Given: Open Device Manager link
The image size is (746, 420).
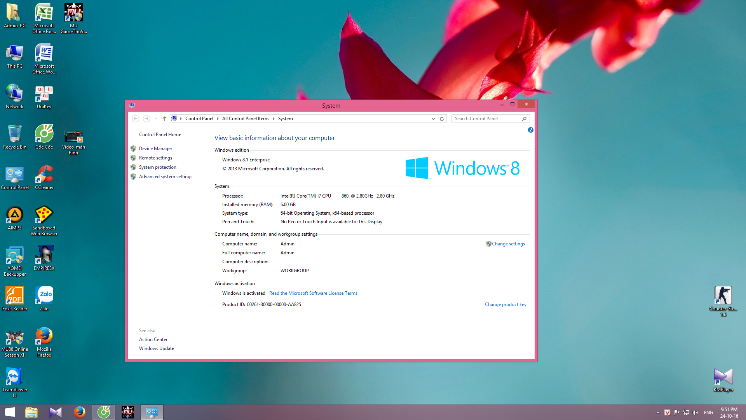Looking at the screenshot, I should pos(155,149).
